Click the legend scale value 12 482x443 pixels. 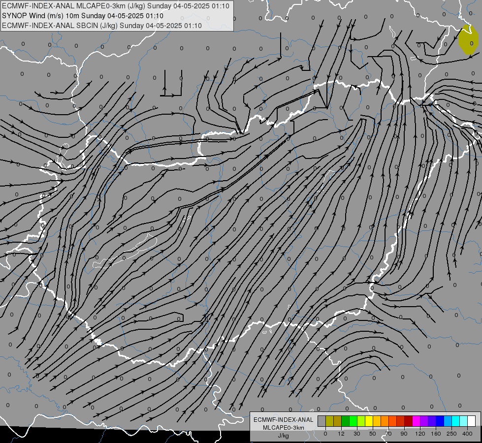point(341,434)
